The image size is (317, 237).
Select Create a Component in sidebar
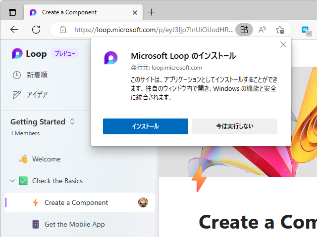[x=80, y=202]
